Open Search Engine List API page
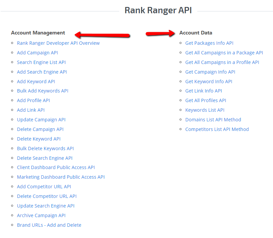 (x=41, y=62)
